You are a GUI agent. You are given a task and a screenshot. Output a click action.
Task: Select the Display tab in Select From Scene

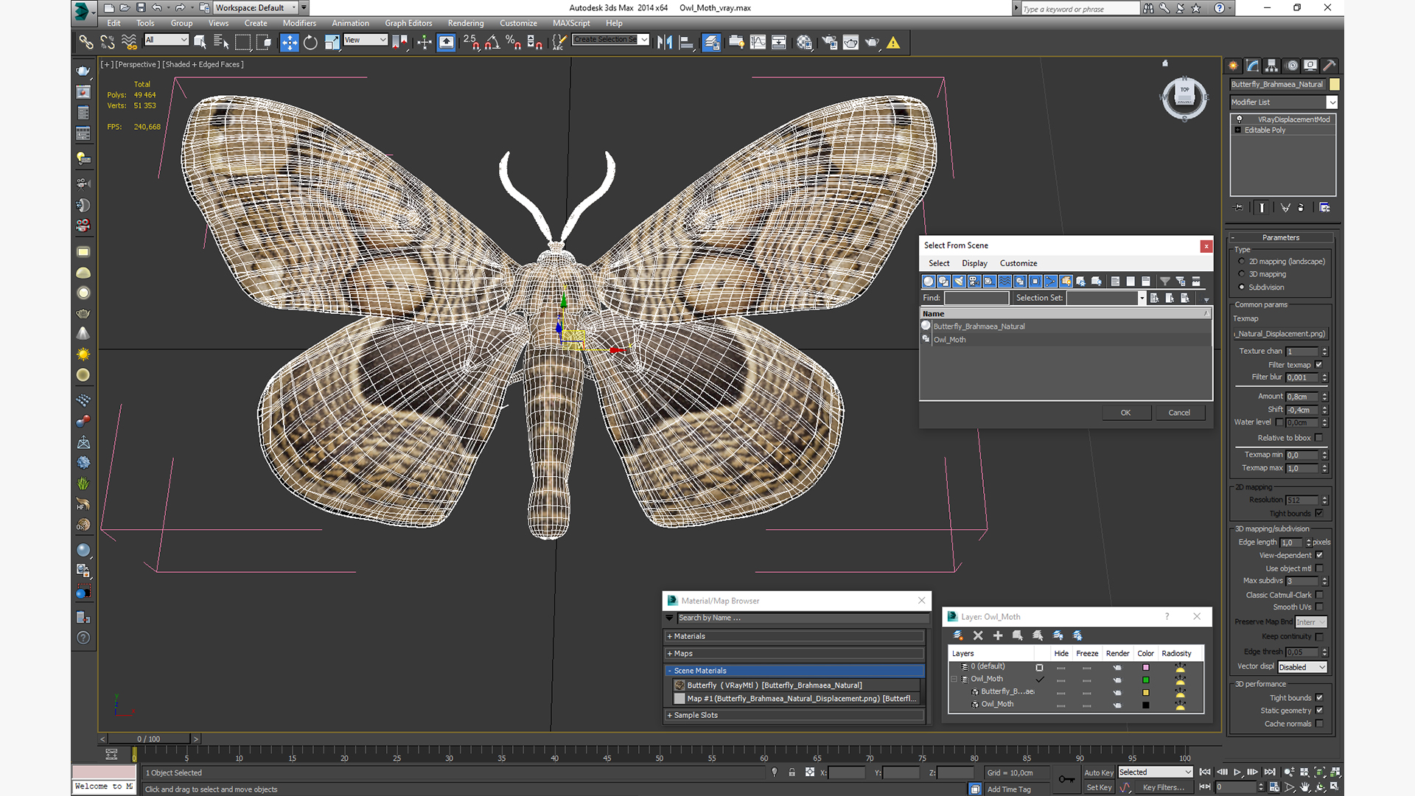point(973,262)
